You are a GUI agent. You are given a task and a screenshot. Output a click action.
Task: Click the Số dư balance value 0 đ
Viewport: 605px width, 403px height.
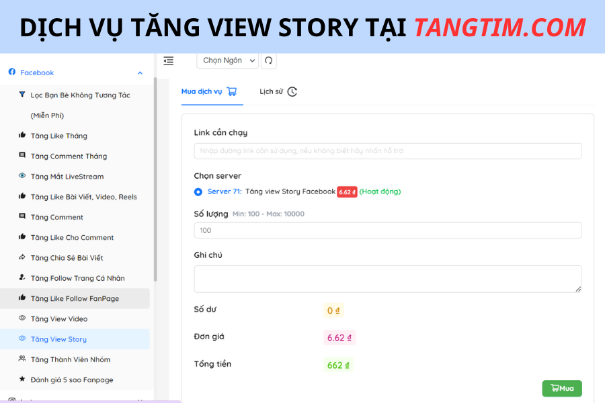click(333, 310)
